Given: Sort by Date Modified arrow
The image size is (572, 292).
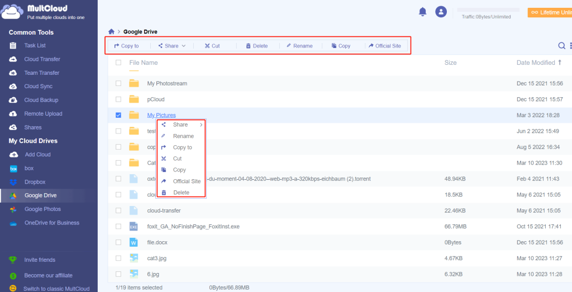Looking at the screenshot, I should pos(560,63).
